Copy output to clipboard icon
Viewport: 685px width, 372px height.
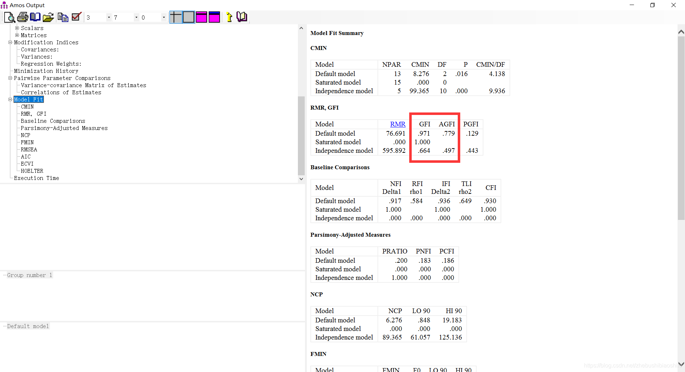click(x=63, y=17)
